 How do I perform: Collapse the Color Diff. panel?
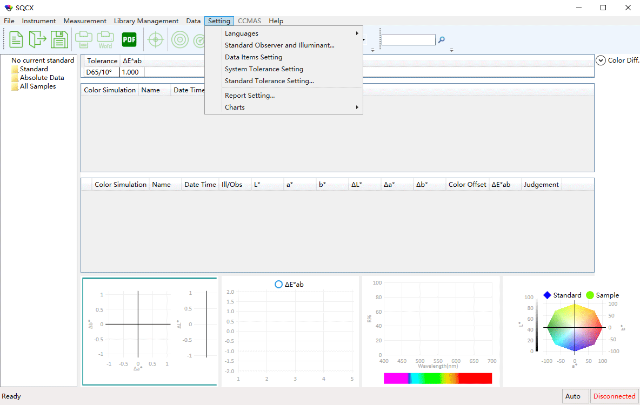click(601, 60)
